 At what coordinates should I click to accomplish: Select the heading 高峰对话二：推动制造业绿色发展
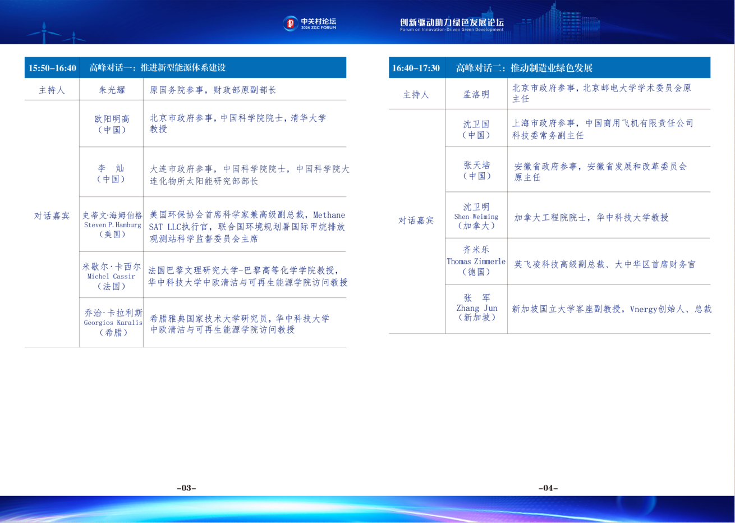pos(524,68)
